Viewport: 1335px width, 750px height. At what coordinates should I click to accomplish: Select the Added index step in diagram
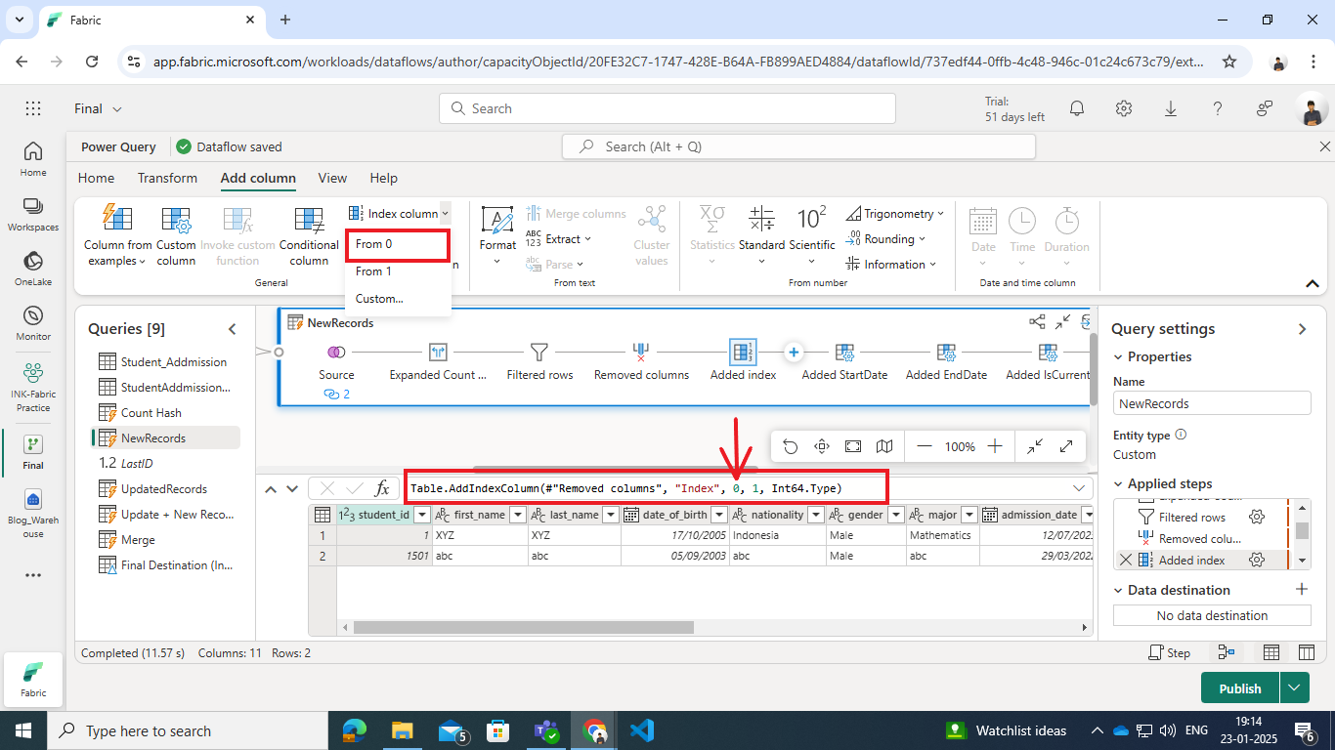743,359
